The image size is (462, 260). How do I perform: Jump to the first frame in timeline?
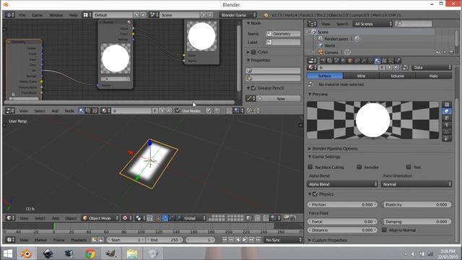(225, 240)
